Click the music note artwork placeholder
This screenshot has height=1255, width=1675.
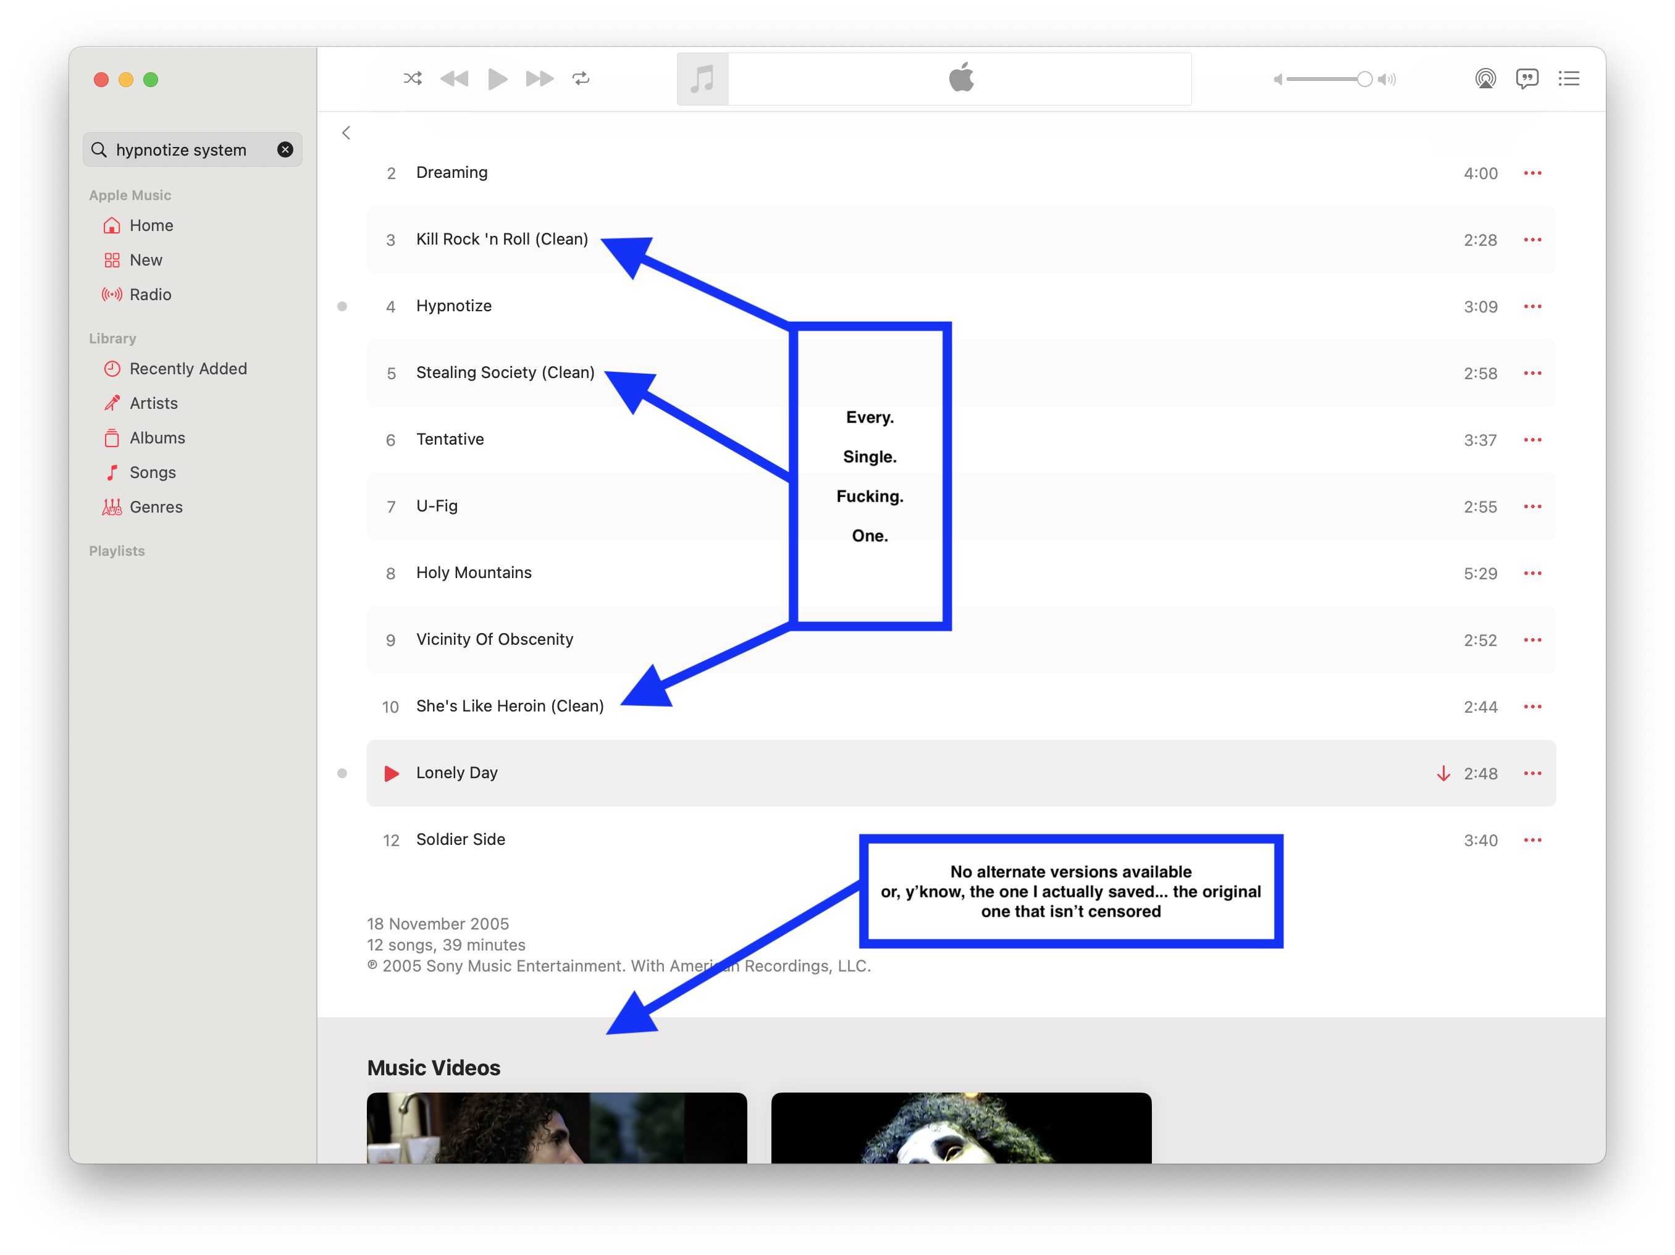click(702, 79)
